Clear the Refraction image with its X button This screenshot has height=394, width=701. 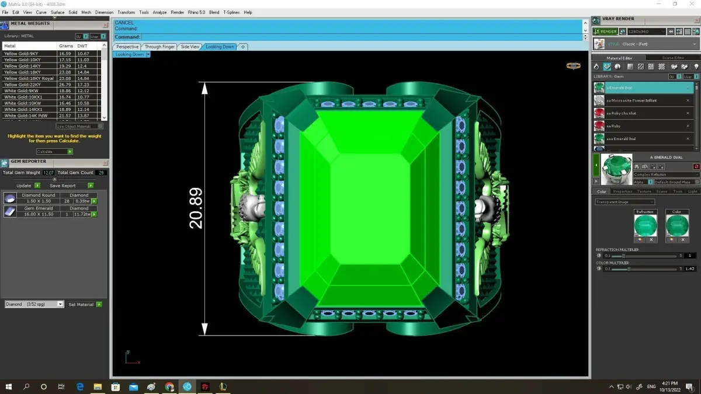pyautogui.click(x=651, y=240)
